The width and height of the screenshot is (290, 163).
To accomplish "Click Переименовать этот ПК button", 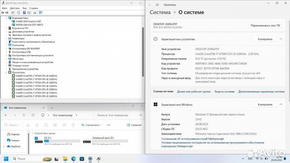I will coord(265,25).
